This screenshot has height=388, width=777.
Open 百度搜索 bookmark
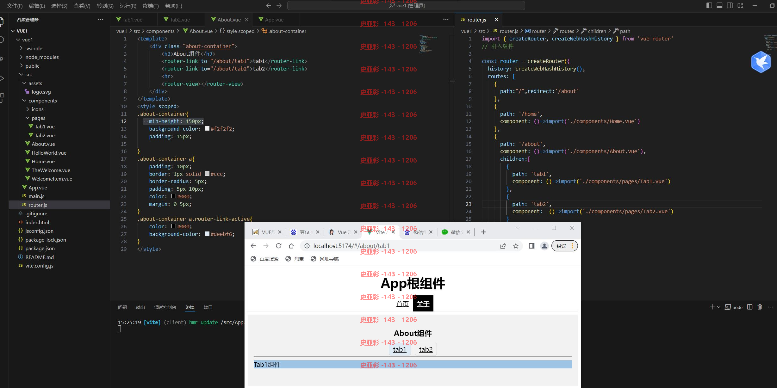(264, 259)
